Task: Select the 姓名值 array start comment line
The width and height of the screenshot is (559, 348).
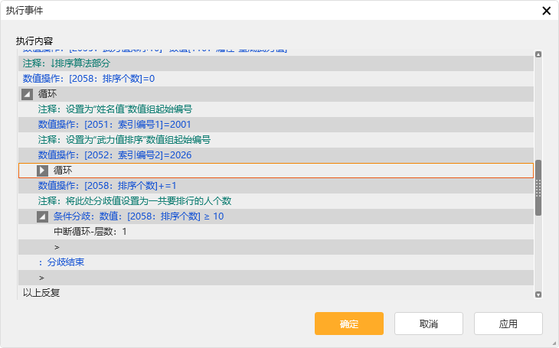Action: pyautogui.click(x=115, y=109)
